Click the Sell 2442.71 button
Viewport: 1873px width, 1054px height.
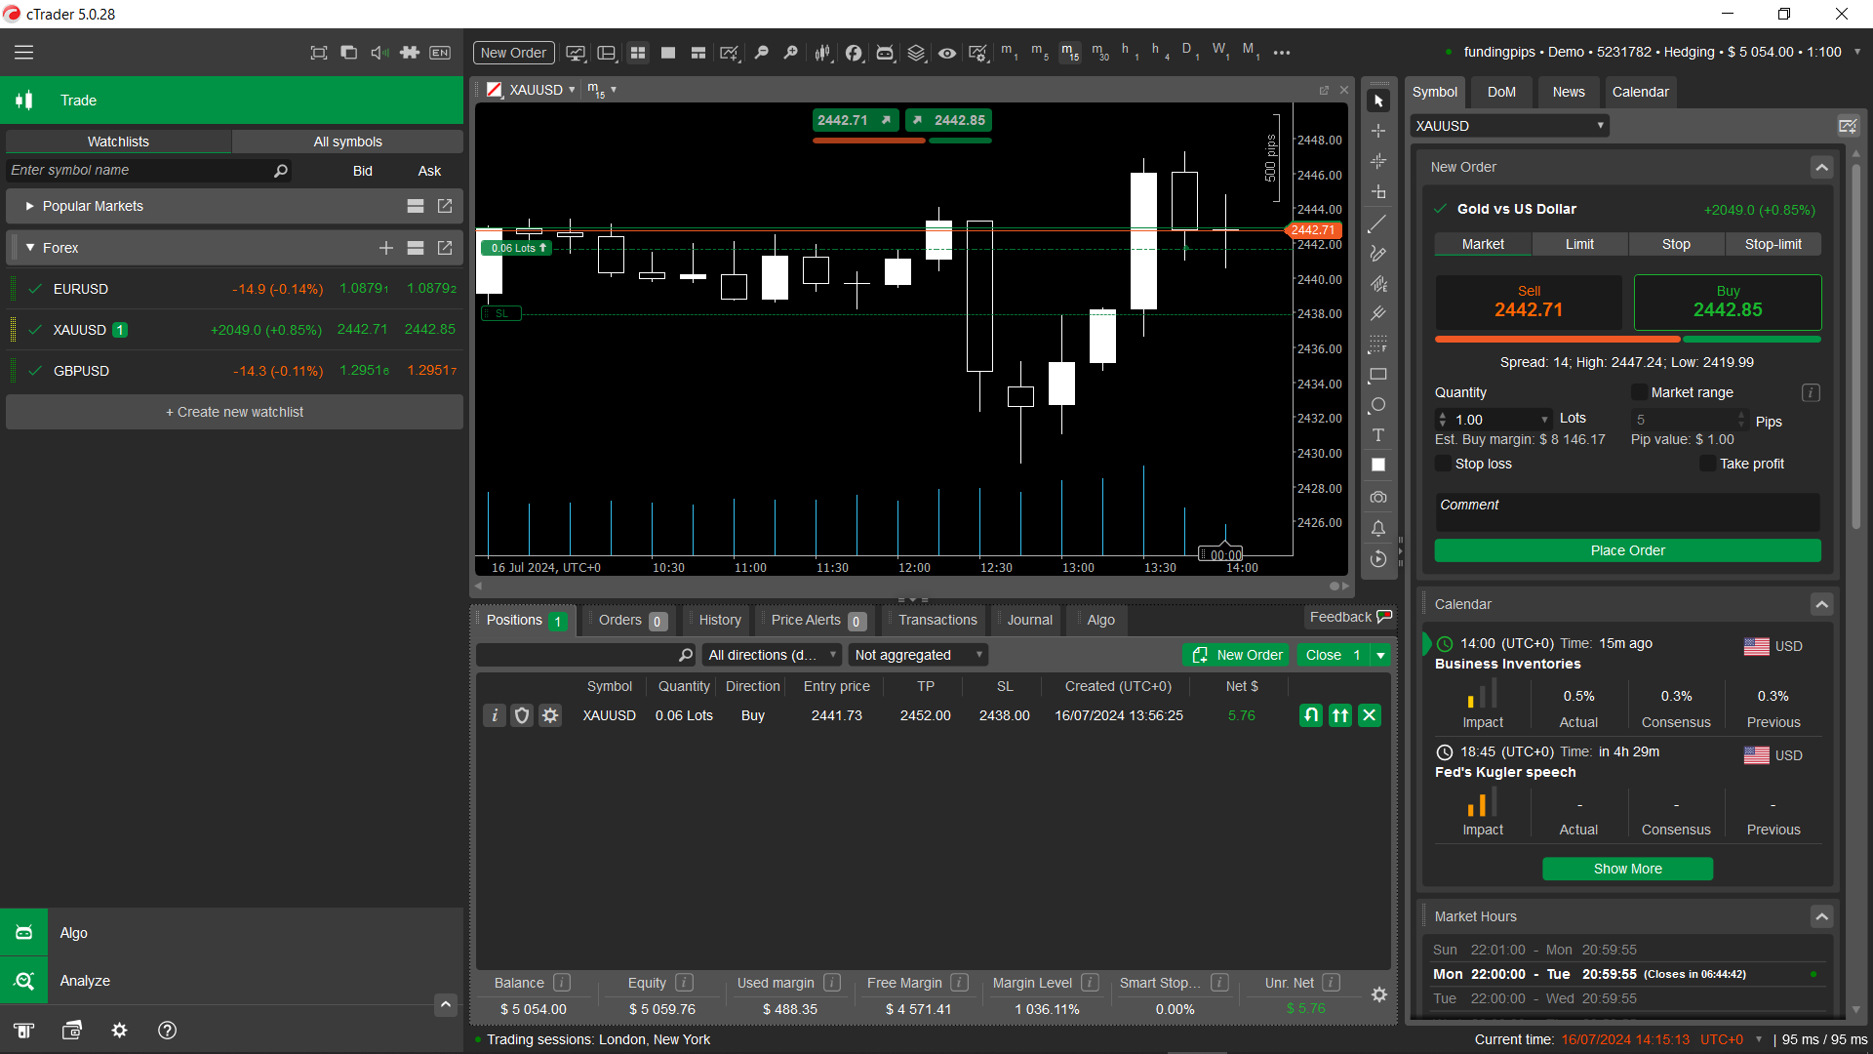[x=1529, y=303]
